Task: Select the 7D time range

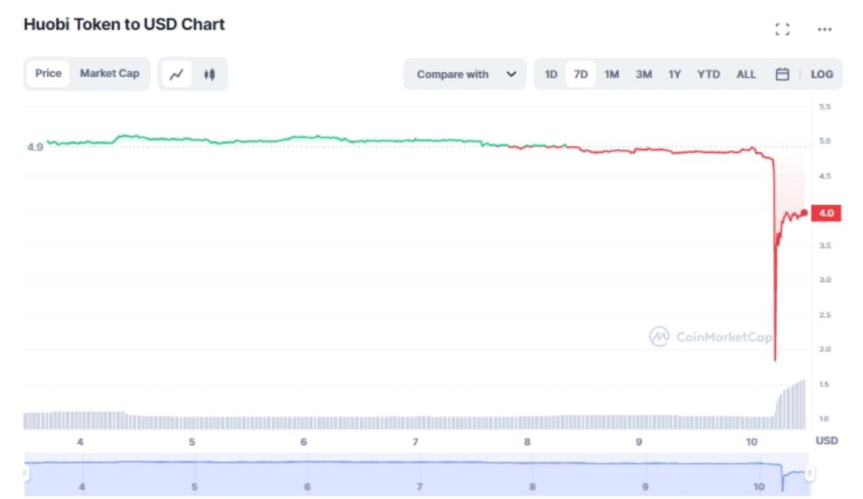Action: pos(580,74)
